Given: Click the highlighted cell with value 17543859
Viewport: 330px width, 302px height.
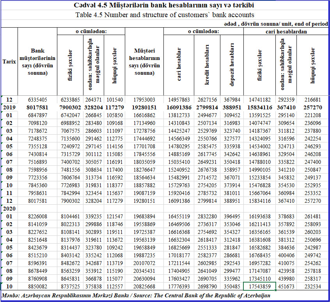Looking at the screenshot, I should pos(259,286).
